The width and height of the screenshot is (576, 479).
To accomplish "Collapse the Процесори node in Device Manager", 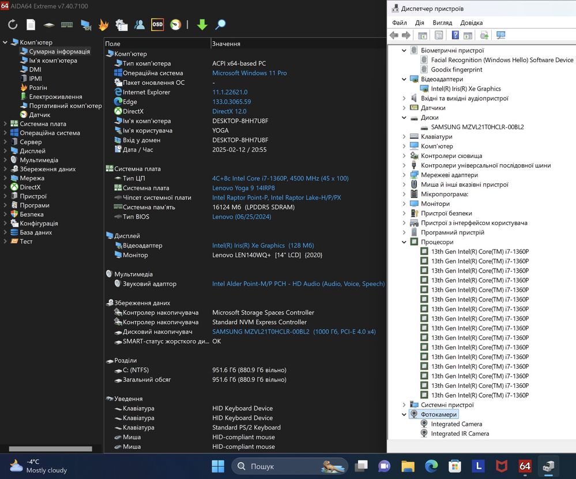I will tap(404, 242).
